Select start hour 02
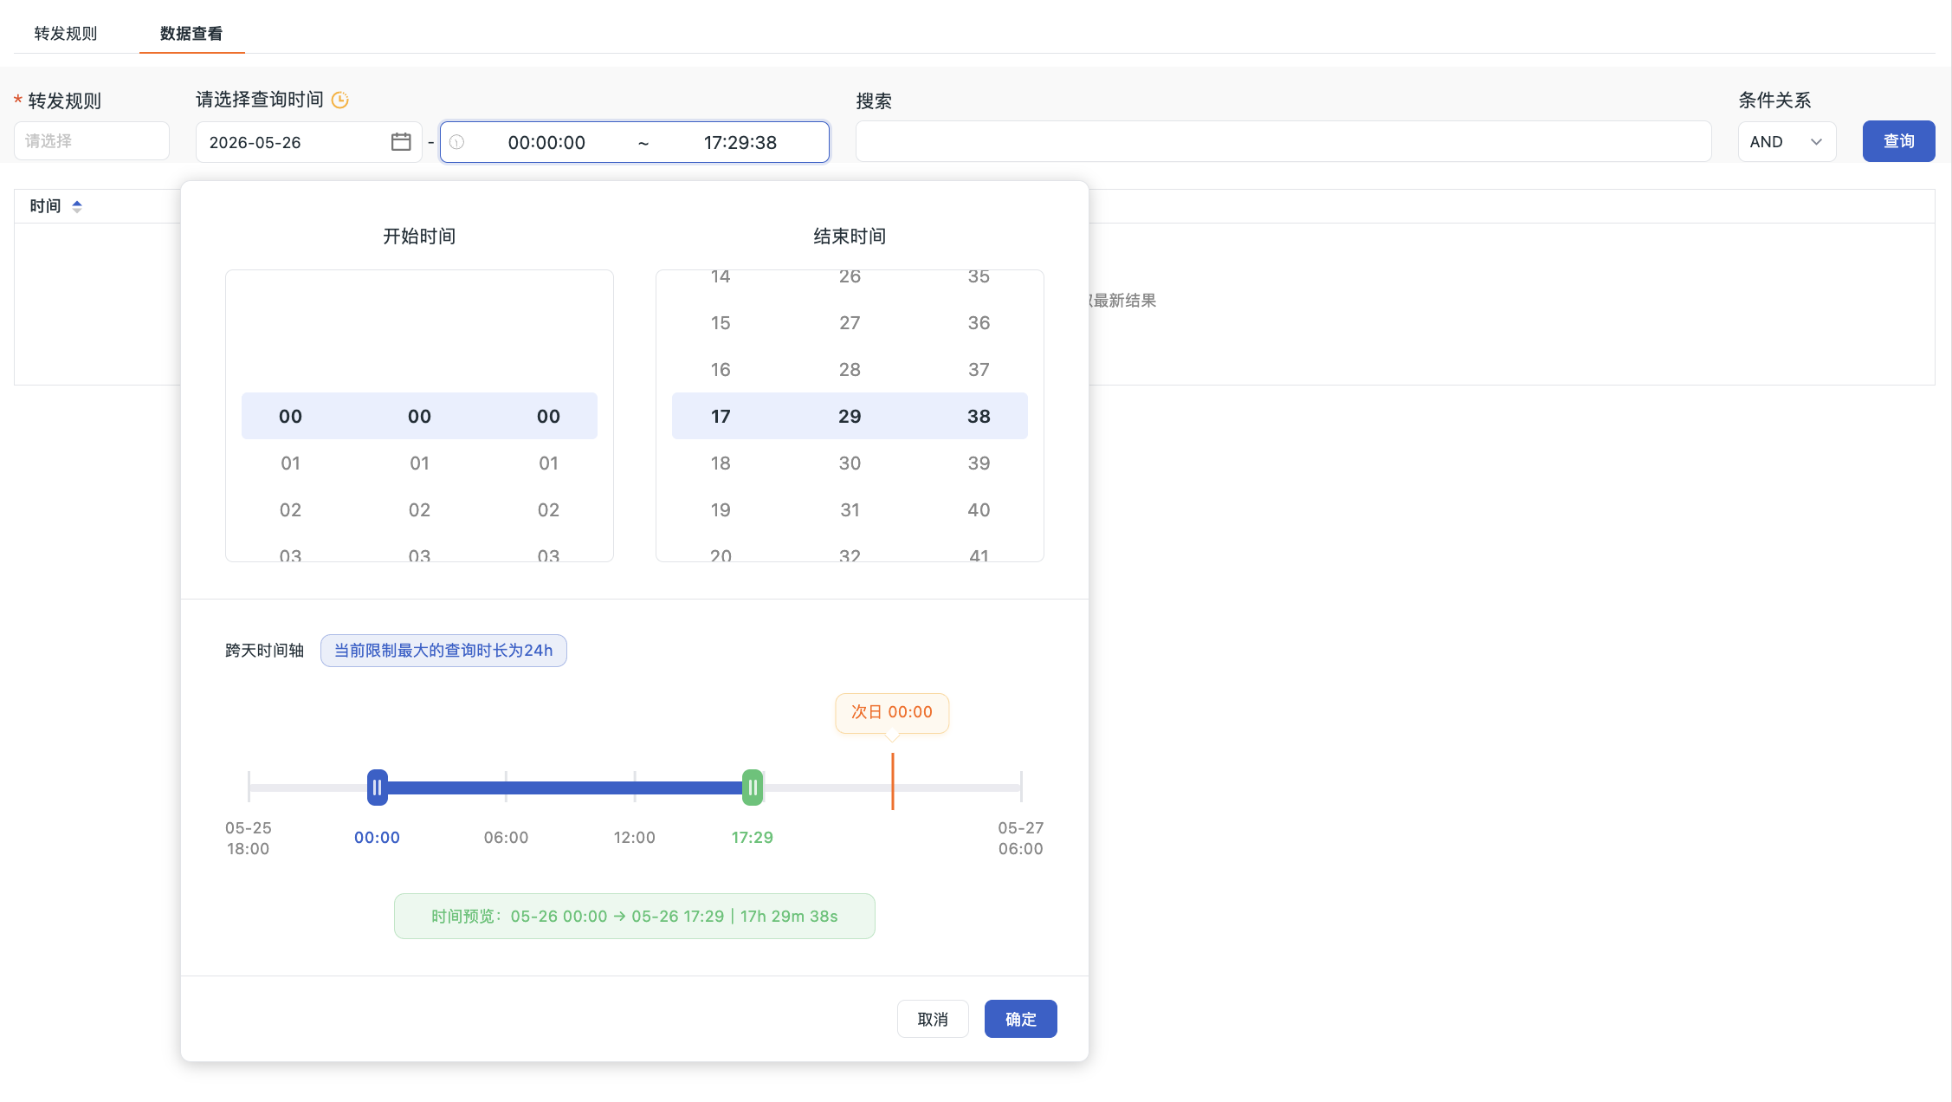Viewport: 1952px width, 1102px height. [x=290, y=510]
